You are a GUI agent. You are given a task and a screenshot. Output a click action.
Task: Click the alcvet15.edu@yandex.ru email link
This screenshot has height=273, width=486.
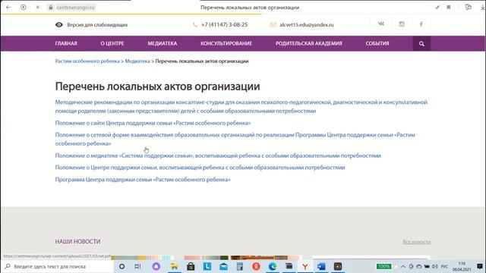click(307, 25)
